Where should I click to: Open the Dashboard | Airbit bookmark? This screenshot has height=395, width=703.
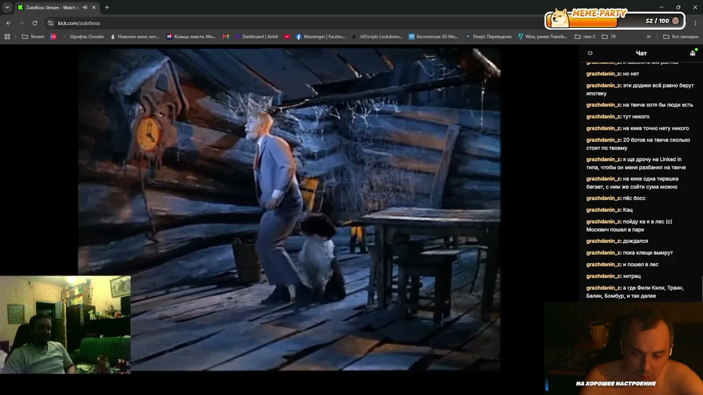pos(256,37)
